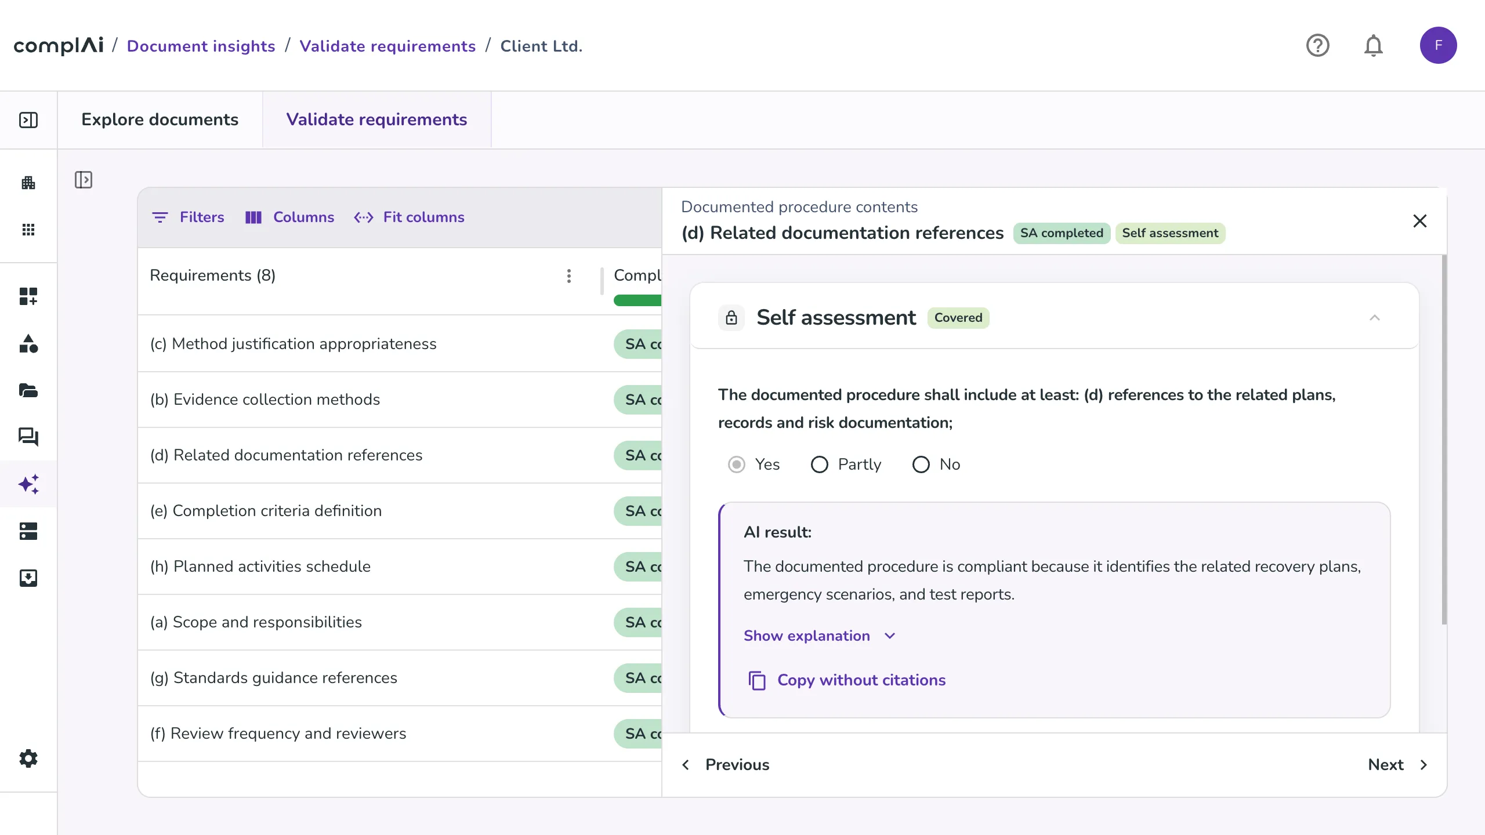Close the requirement detail panel
Viewport: 1485px width, 835px height.
point(1419,221)
